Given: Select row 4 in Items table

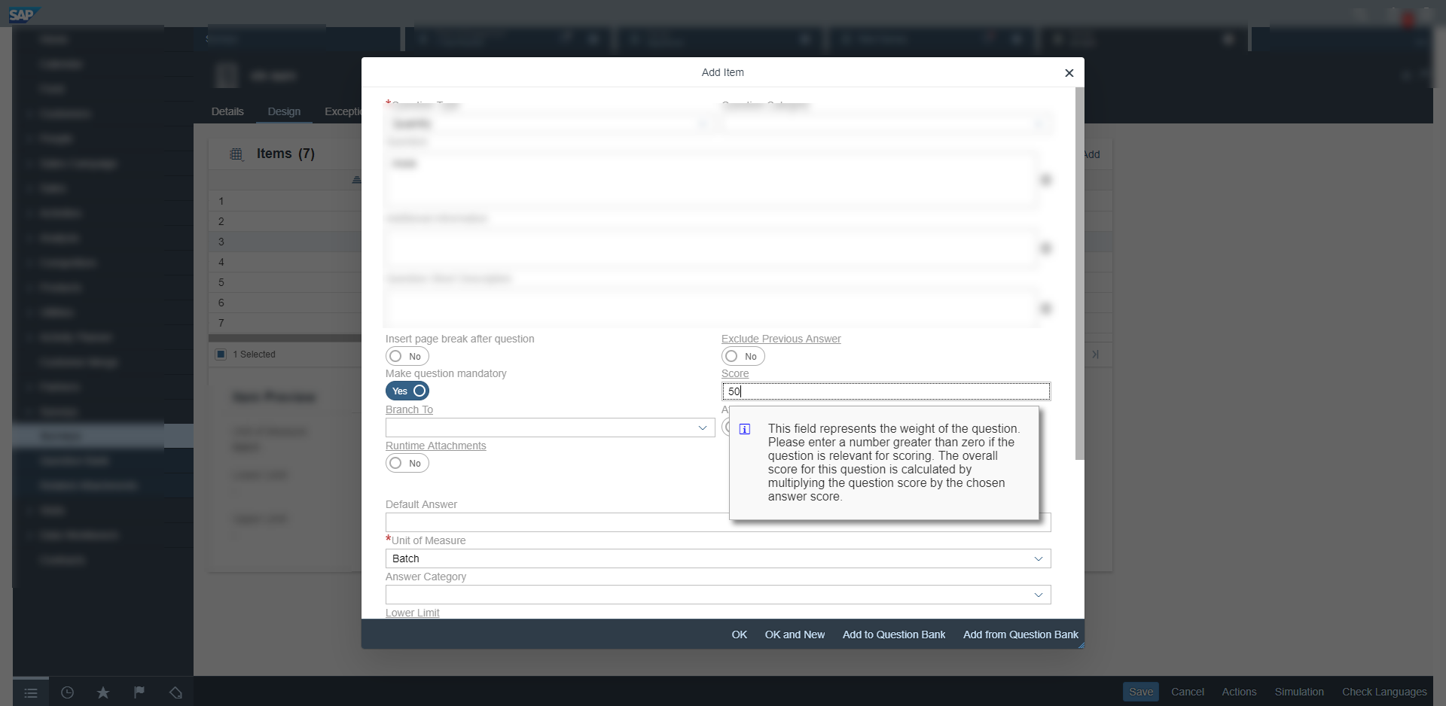Looking at the screenshot, I should point(285,262).
